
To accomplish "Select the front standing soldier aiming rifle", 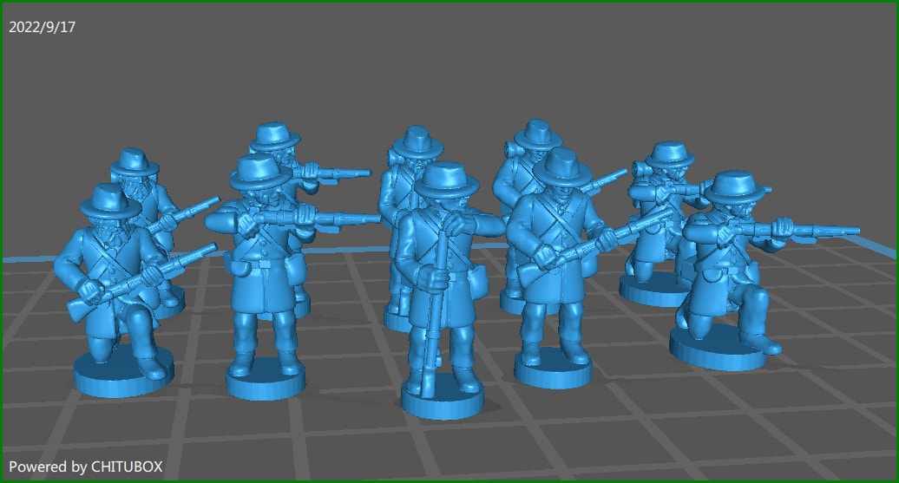I will pyautogui.click(x=260, y=260).
